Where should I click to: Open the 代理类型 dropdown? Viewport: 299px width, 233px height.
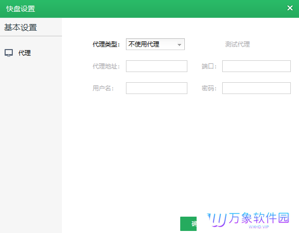pos(155,44)
